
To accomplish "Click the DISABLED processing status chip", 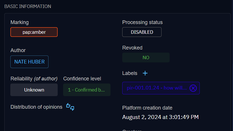I will click(x=142, y=32).
